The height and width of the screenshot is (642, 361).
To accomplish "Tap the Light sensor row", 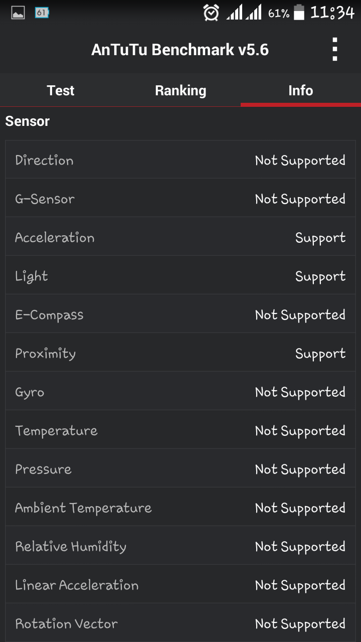I will (180, 275).
